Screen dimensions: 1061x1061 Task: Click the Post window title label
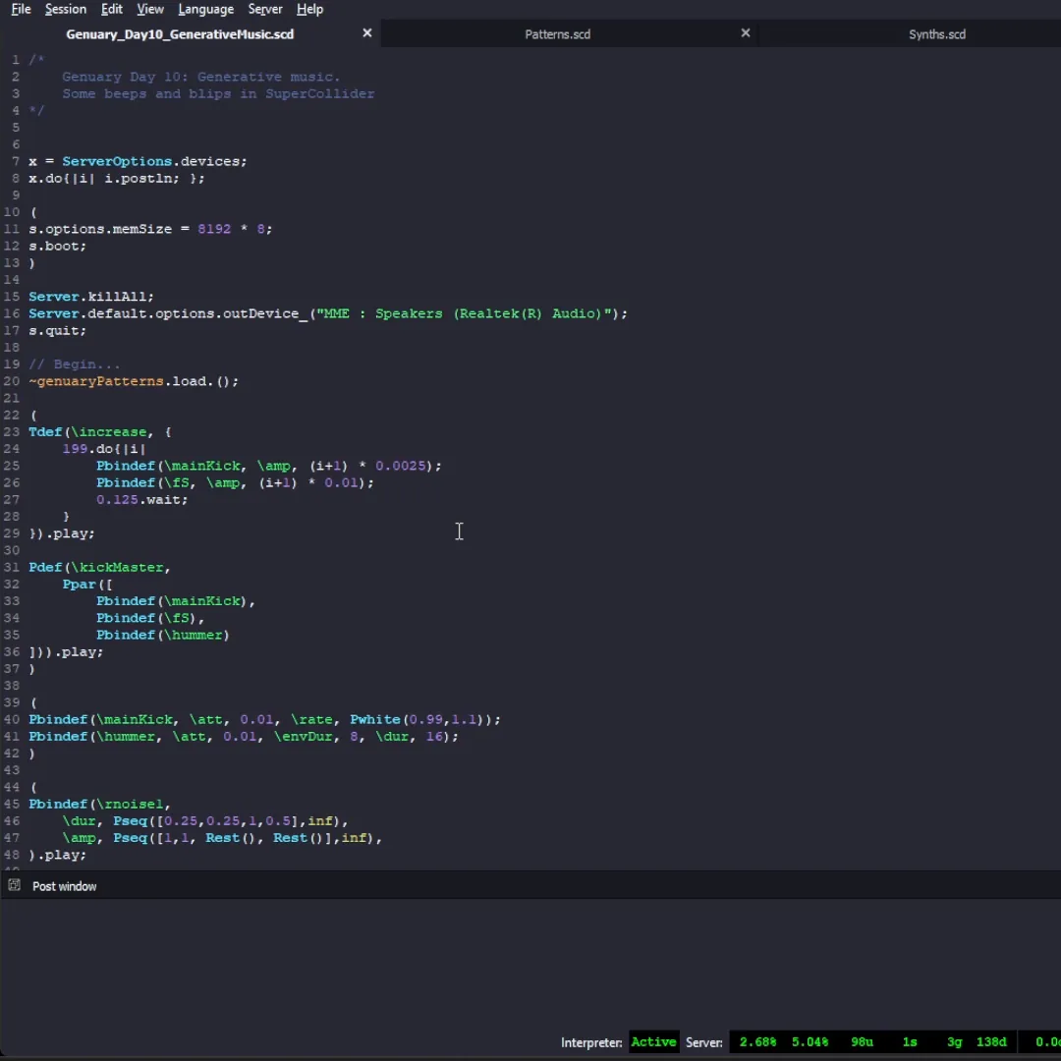[x=65, y=886]
